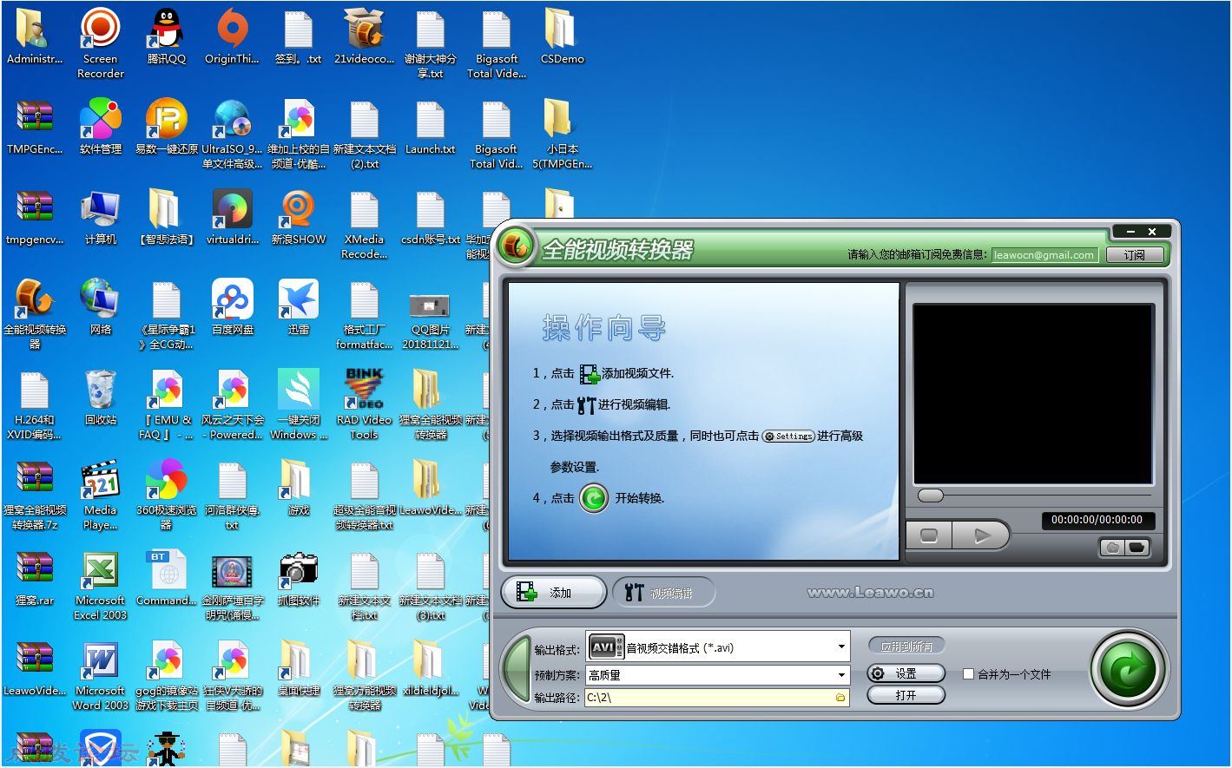This screenshot has height=768, width=1232.
Task: Open 软件管理 desktop icon
Action: [x=101, y=127]
